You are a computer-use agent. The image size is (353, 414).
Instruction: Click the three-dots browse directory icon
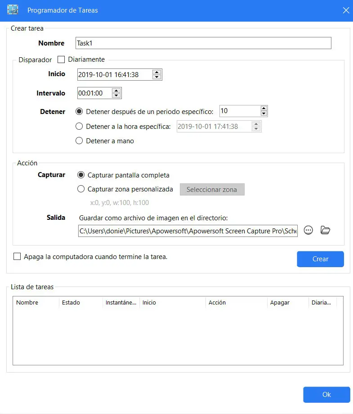tap(308, 230)
